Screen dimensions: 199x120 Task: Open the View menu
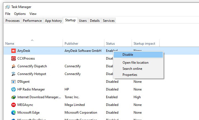coord(33,14)
